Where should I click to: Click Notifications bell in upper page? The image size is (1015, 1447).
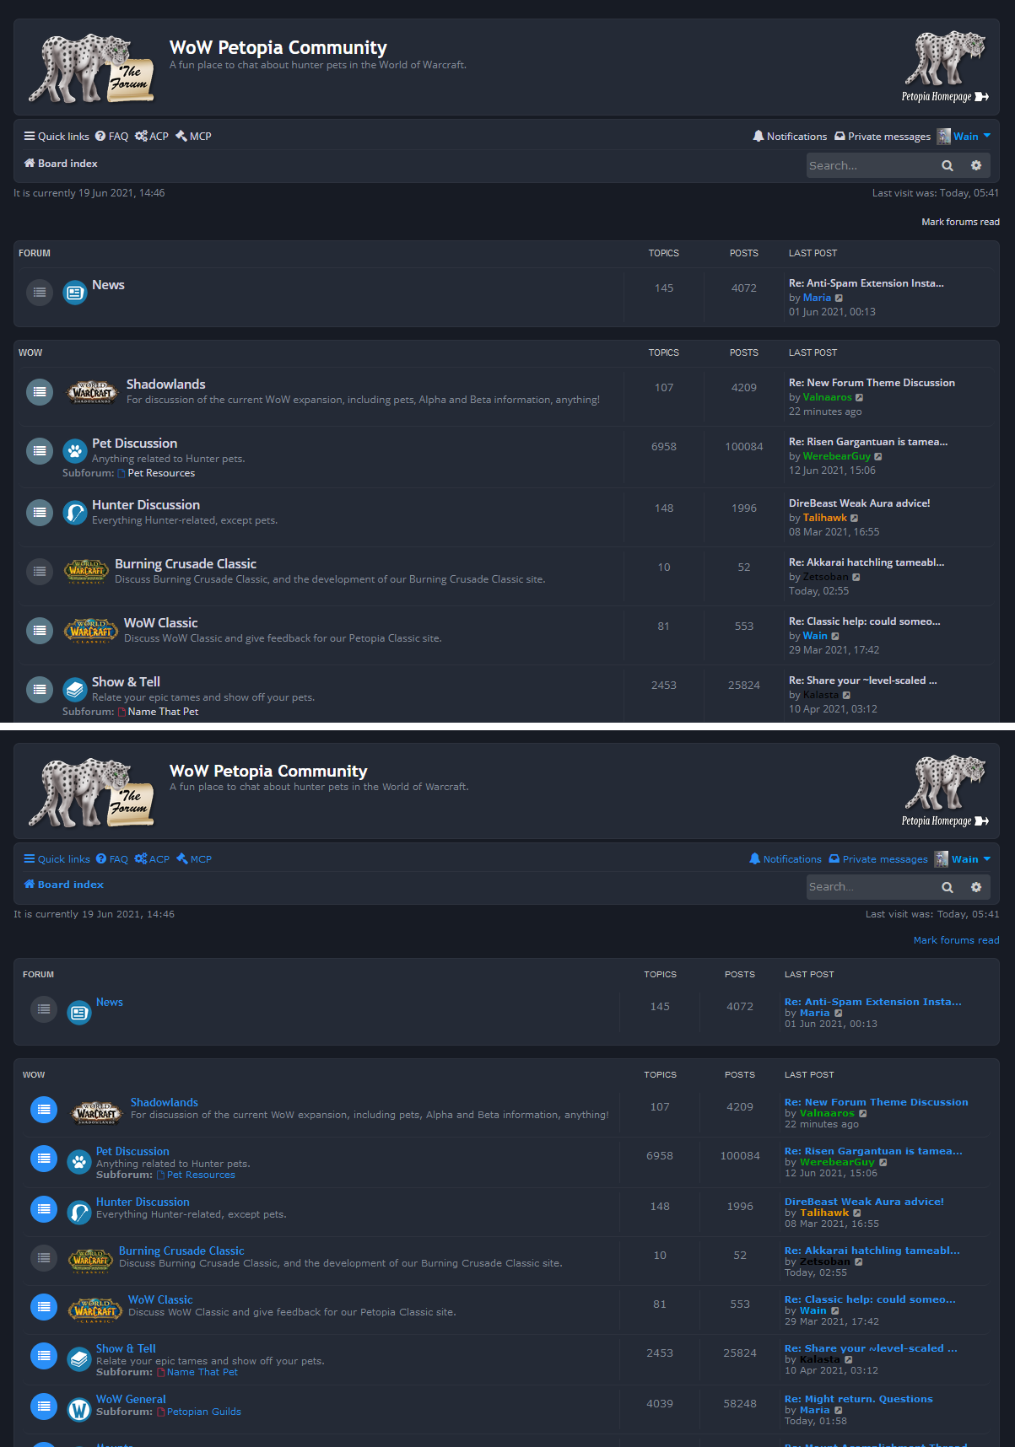(759, 137)
